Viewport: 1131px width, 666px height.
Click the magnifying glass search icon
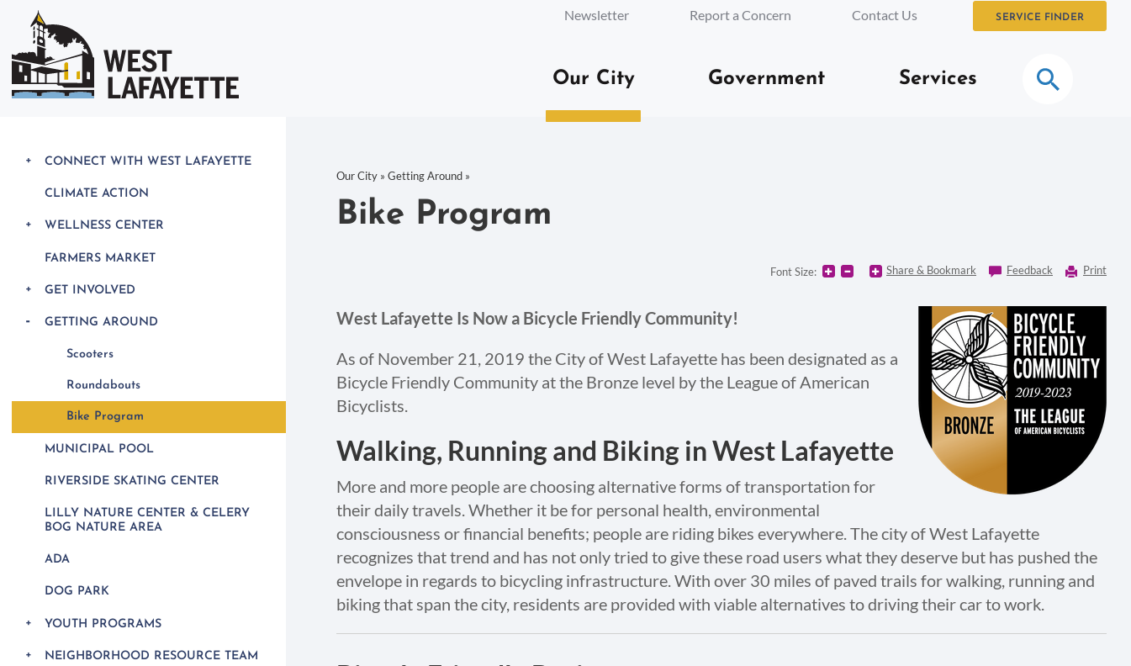point(1047,79)
